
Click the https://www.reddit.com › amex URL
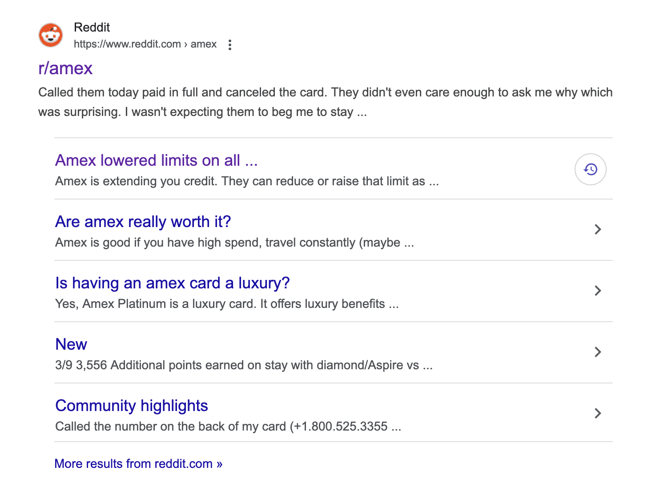pyautogui.click(x=145, y=44)
